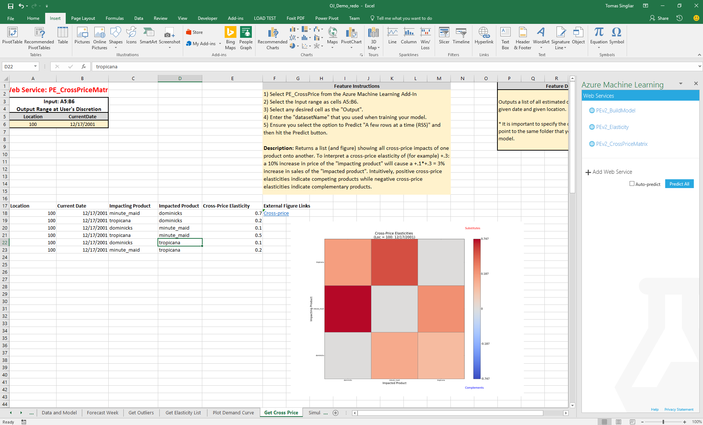Viewport: 703px width, 425px height.
Task: Launch People Graph add-in
Action: pyautogui.click(x=246, y=38)
